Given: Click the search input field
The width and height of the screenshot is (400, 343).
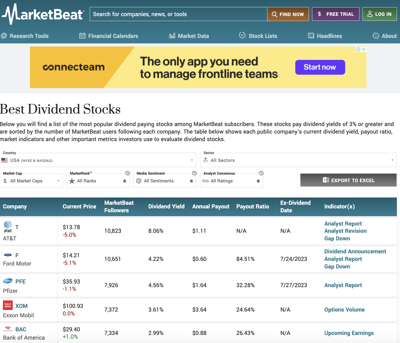Looking at the screenshot, I should (178, 14).
